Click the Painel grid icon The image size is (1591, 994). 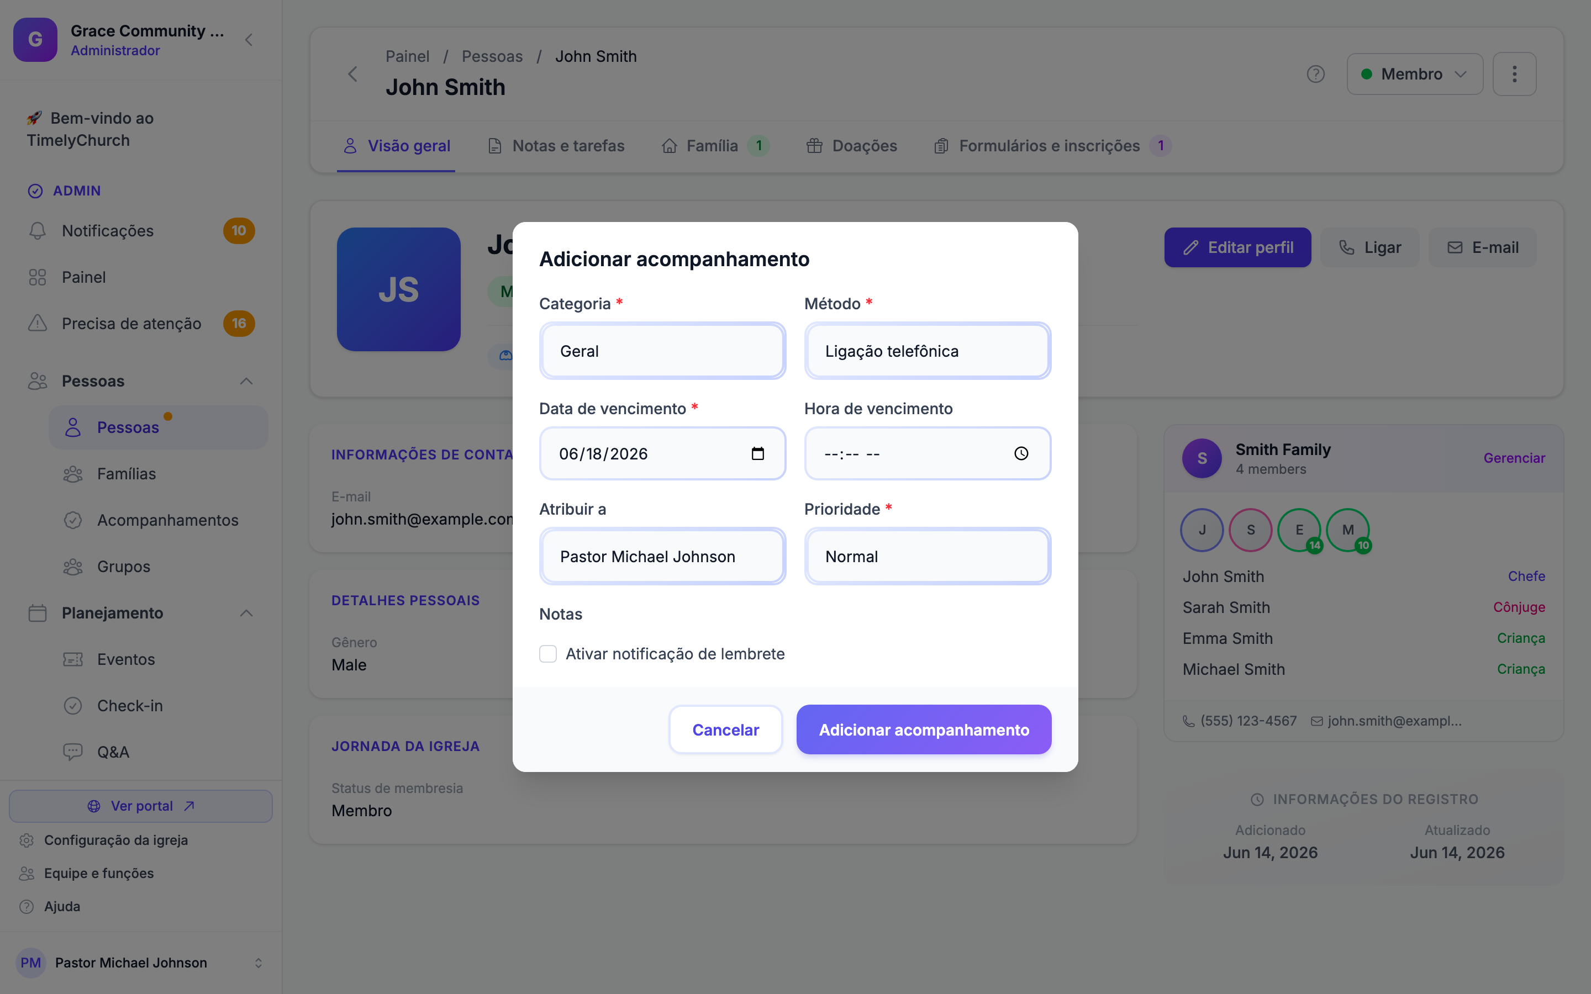(x=38, y=277)
